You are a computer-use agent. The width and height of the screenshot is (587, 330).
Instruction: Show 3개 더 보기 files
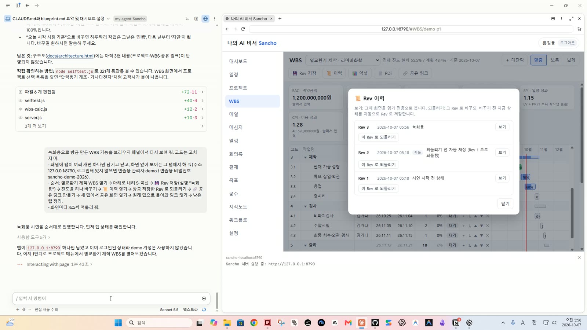(111, 126)
